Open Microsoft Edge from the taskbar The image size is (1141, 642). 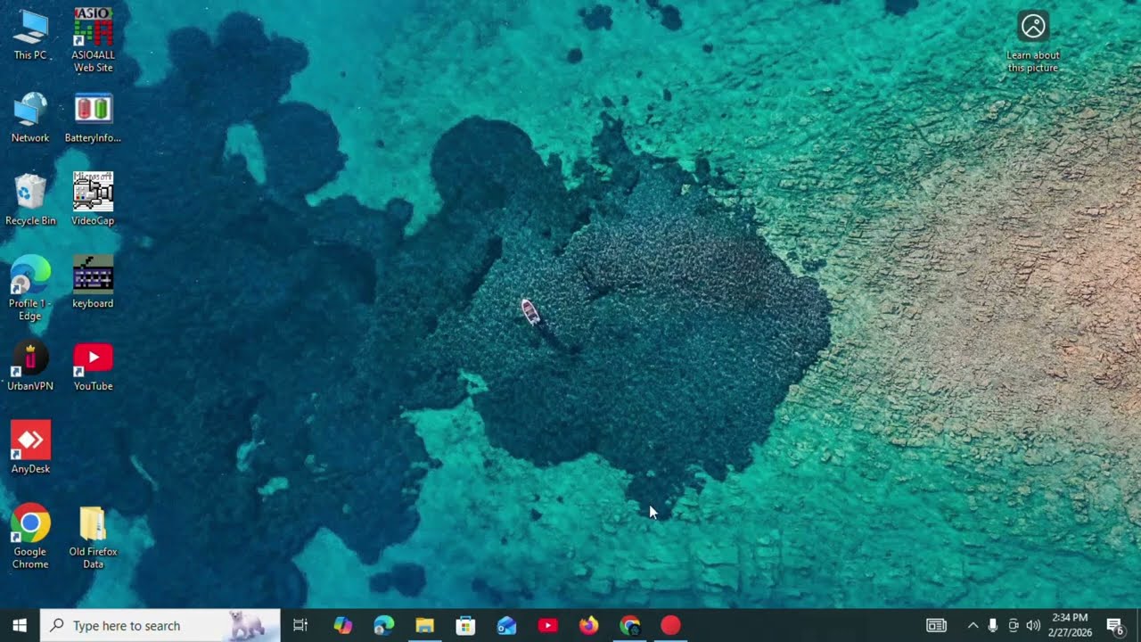pos(384,625)
